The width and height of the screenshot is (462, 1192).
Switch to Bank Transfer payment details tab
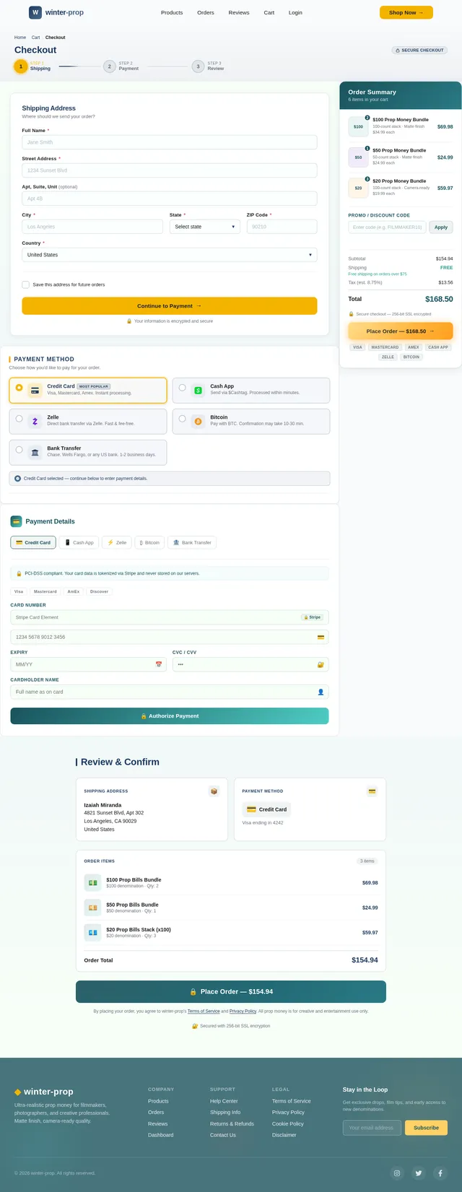(192, 542)
